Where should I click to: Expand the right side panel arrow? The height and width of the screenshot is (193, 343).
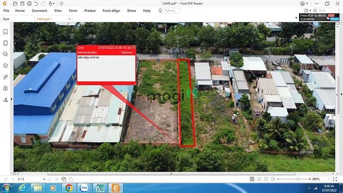coord(341,94)
